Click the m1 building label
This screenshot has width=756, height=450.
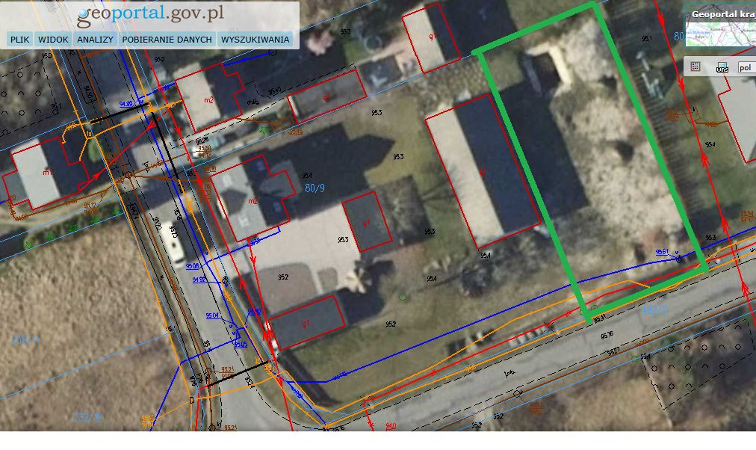[47, 172]
